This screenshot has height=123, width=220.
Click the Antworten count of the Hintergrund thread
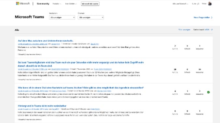point(199,111)
